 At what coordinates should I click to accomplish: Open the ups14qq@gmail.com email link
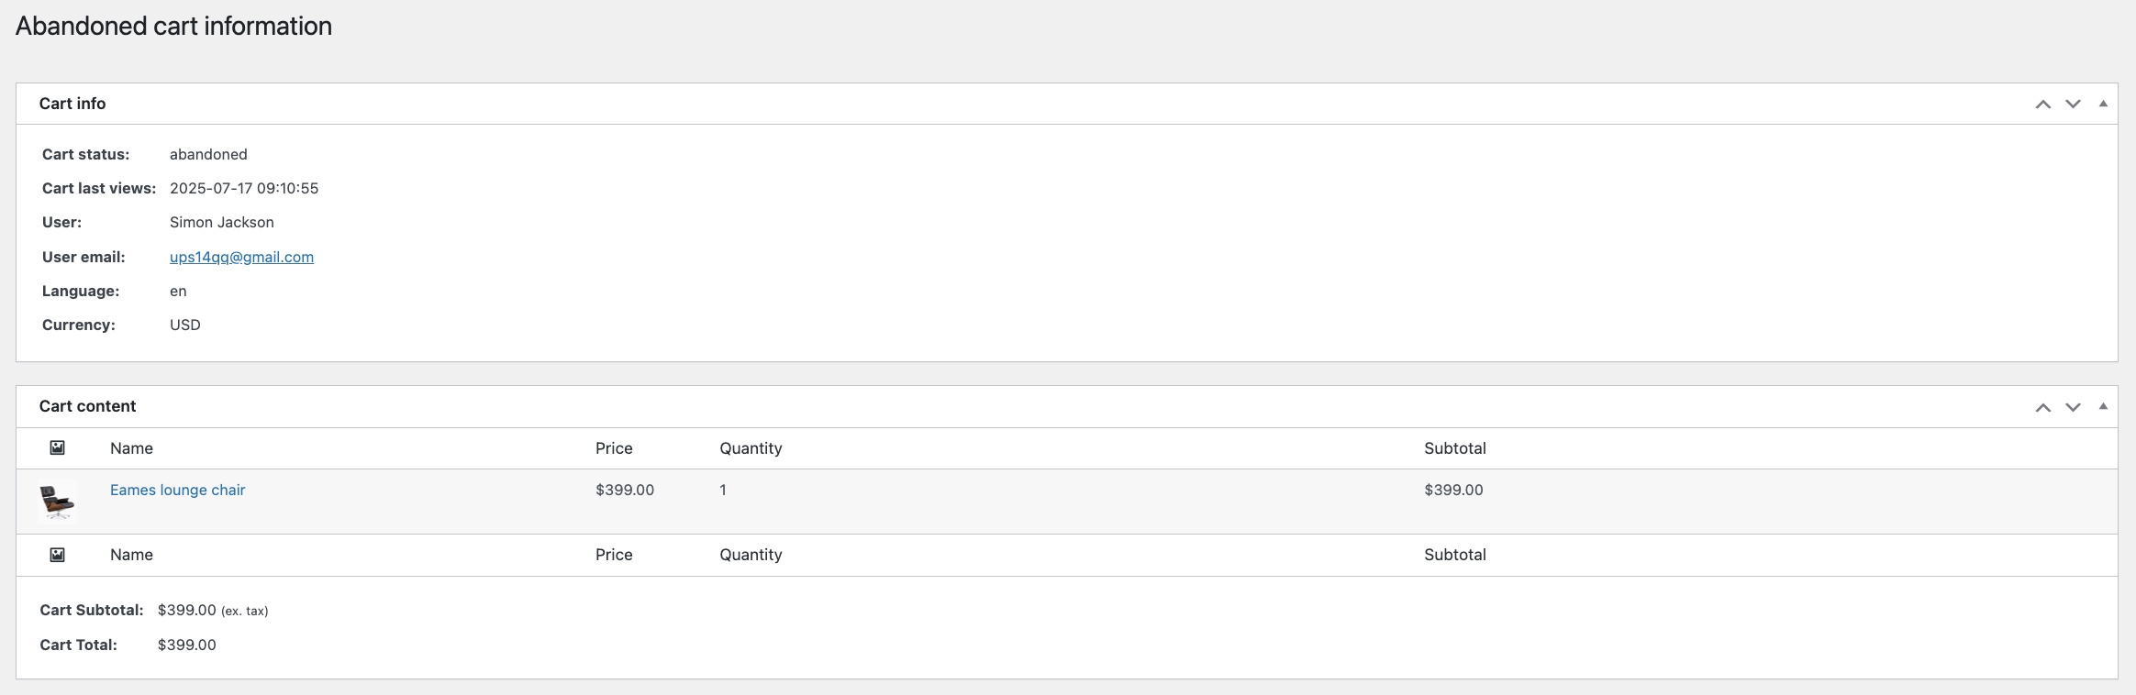[x=241, y=257]
